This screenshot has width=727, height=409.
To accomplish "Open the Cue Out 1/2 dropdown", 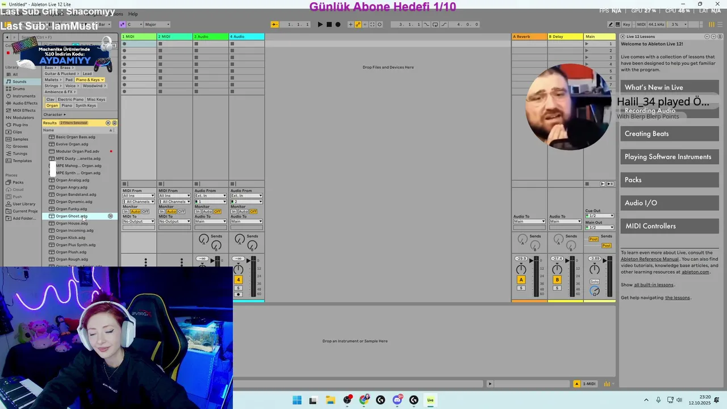I will point(600,216).
